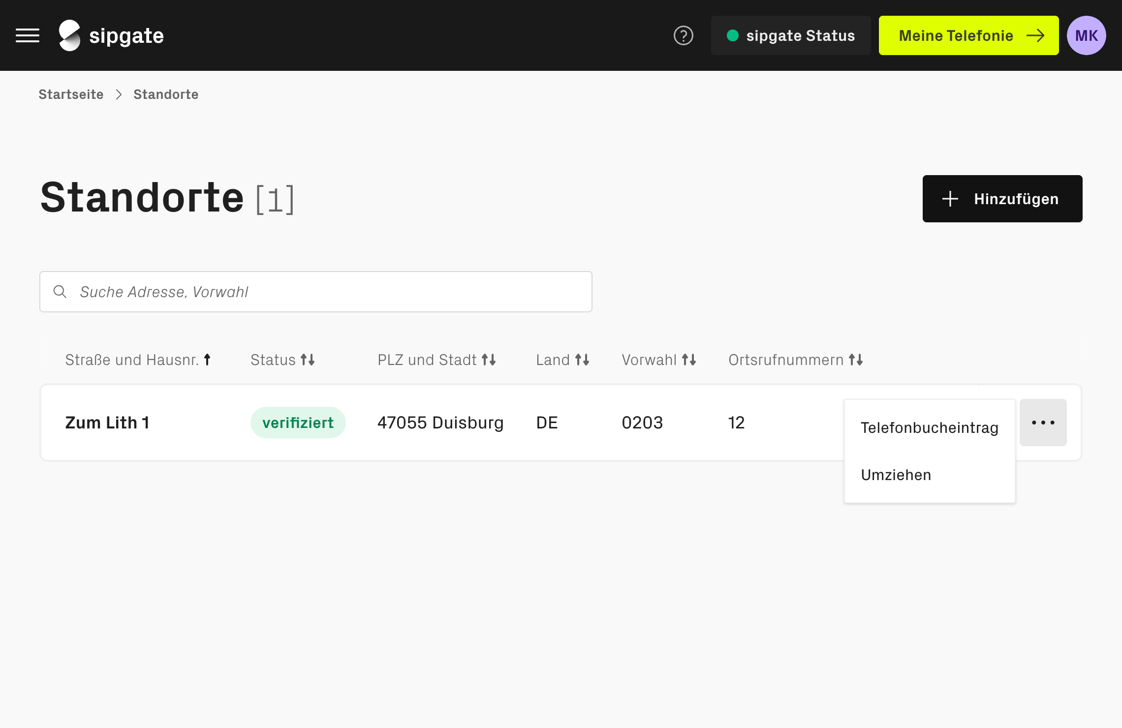
Task: Sort table by Status column
Action: 282,360
